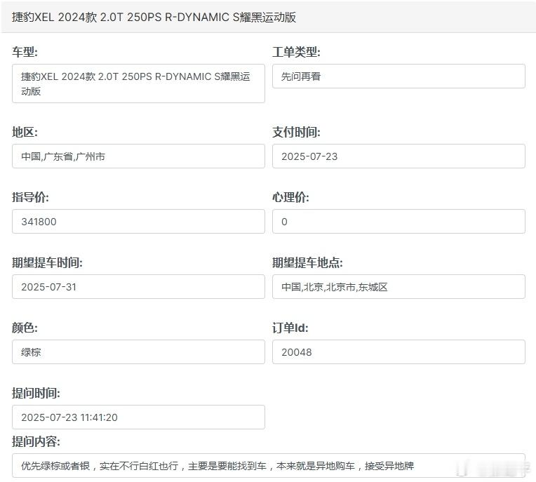Click the 提问时间: label
Viewport: 536px width, 482px height.
pyautogui.click(x=36, y=393)
